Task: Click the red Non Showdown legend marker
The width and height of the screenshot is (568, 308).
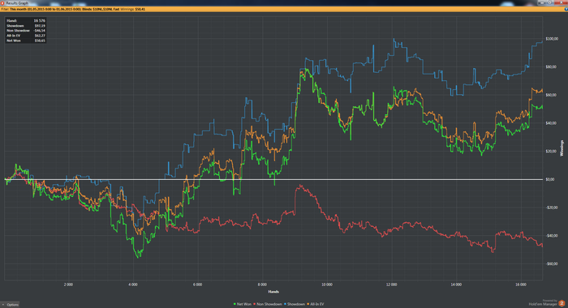Action: (255, 304)
